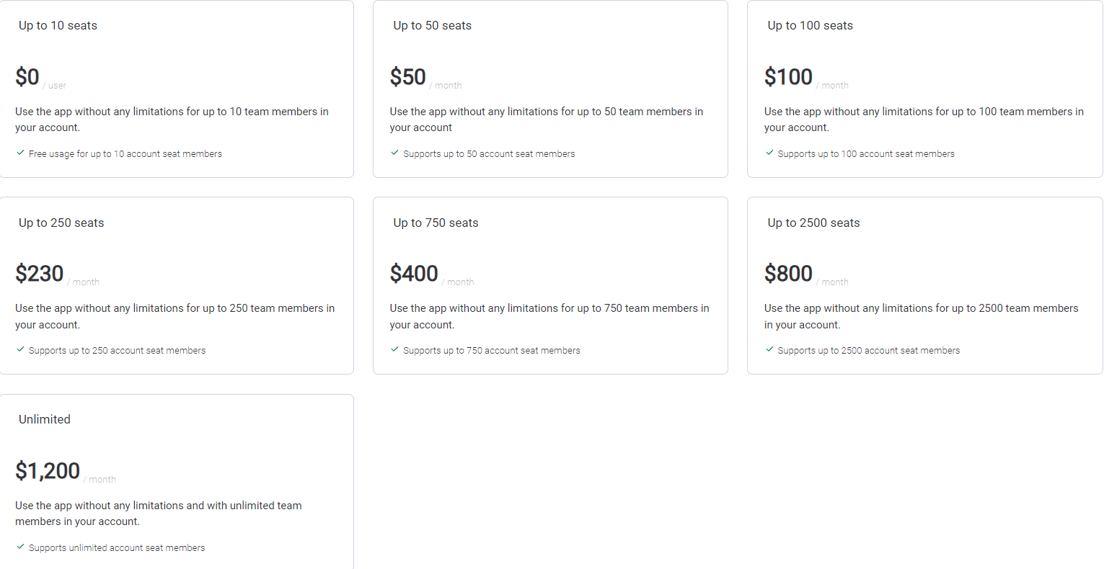Choose the Up to 100 seats heading
1104x569 pixels.
810,26
